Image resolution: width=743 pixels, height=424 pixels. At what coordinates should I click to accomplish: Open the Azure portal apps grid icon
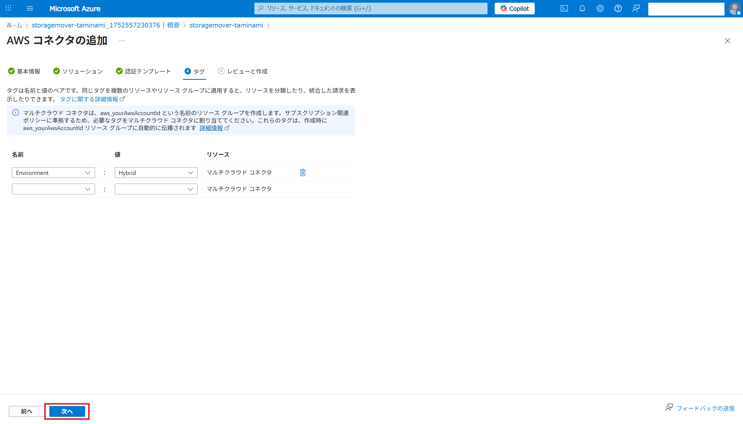pyautogui.click(x=8, y=8)
